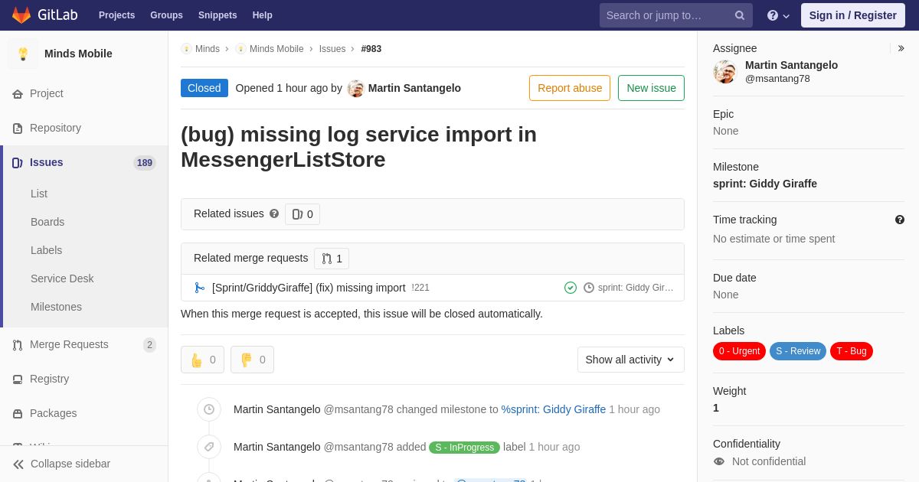Click Time tracking help icon
This screenshot has height=482, width=919.
900,220
